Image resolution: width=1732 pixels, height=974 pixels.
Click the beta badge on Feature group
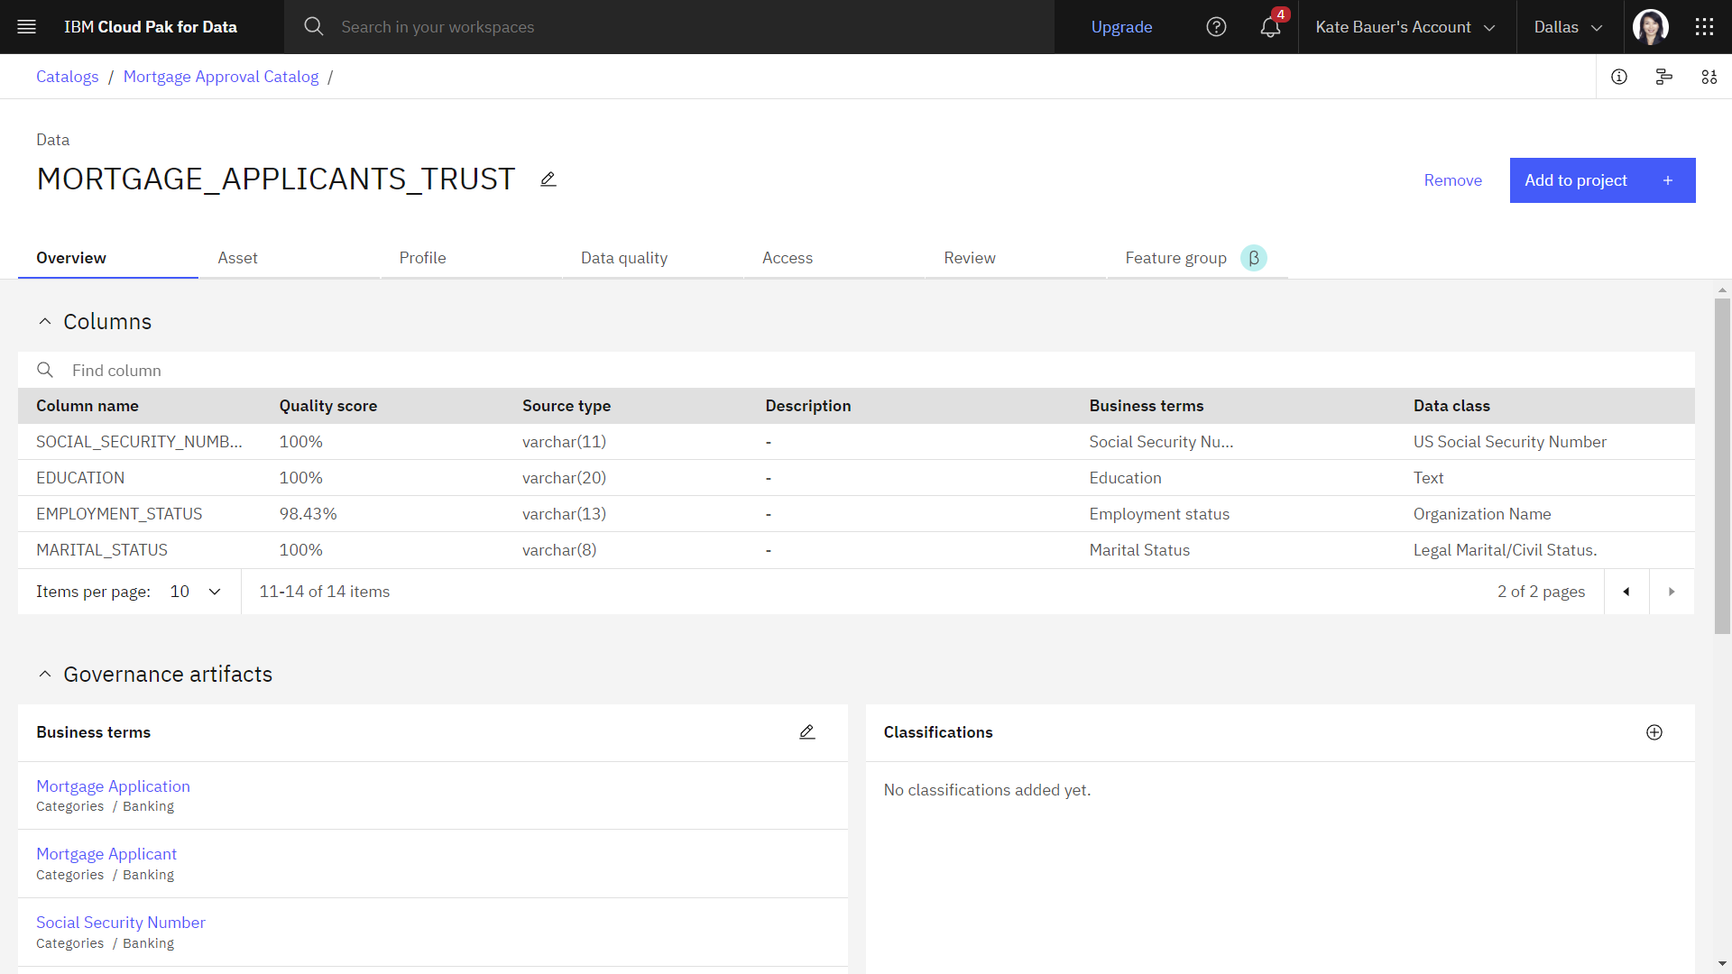pyautogui.click(x=1254, y=258)
